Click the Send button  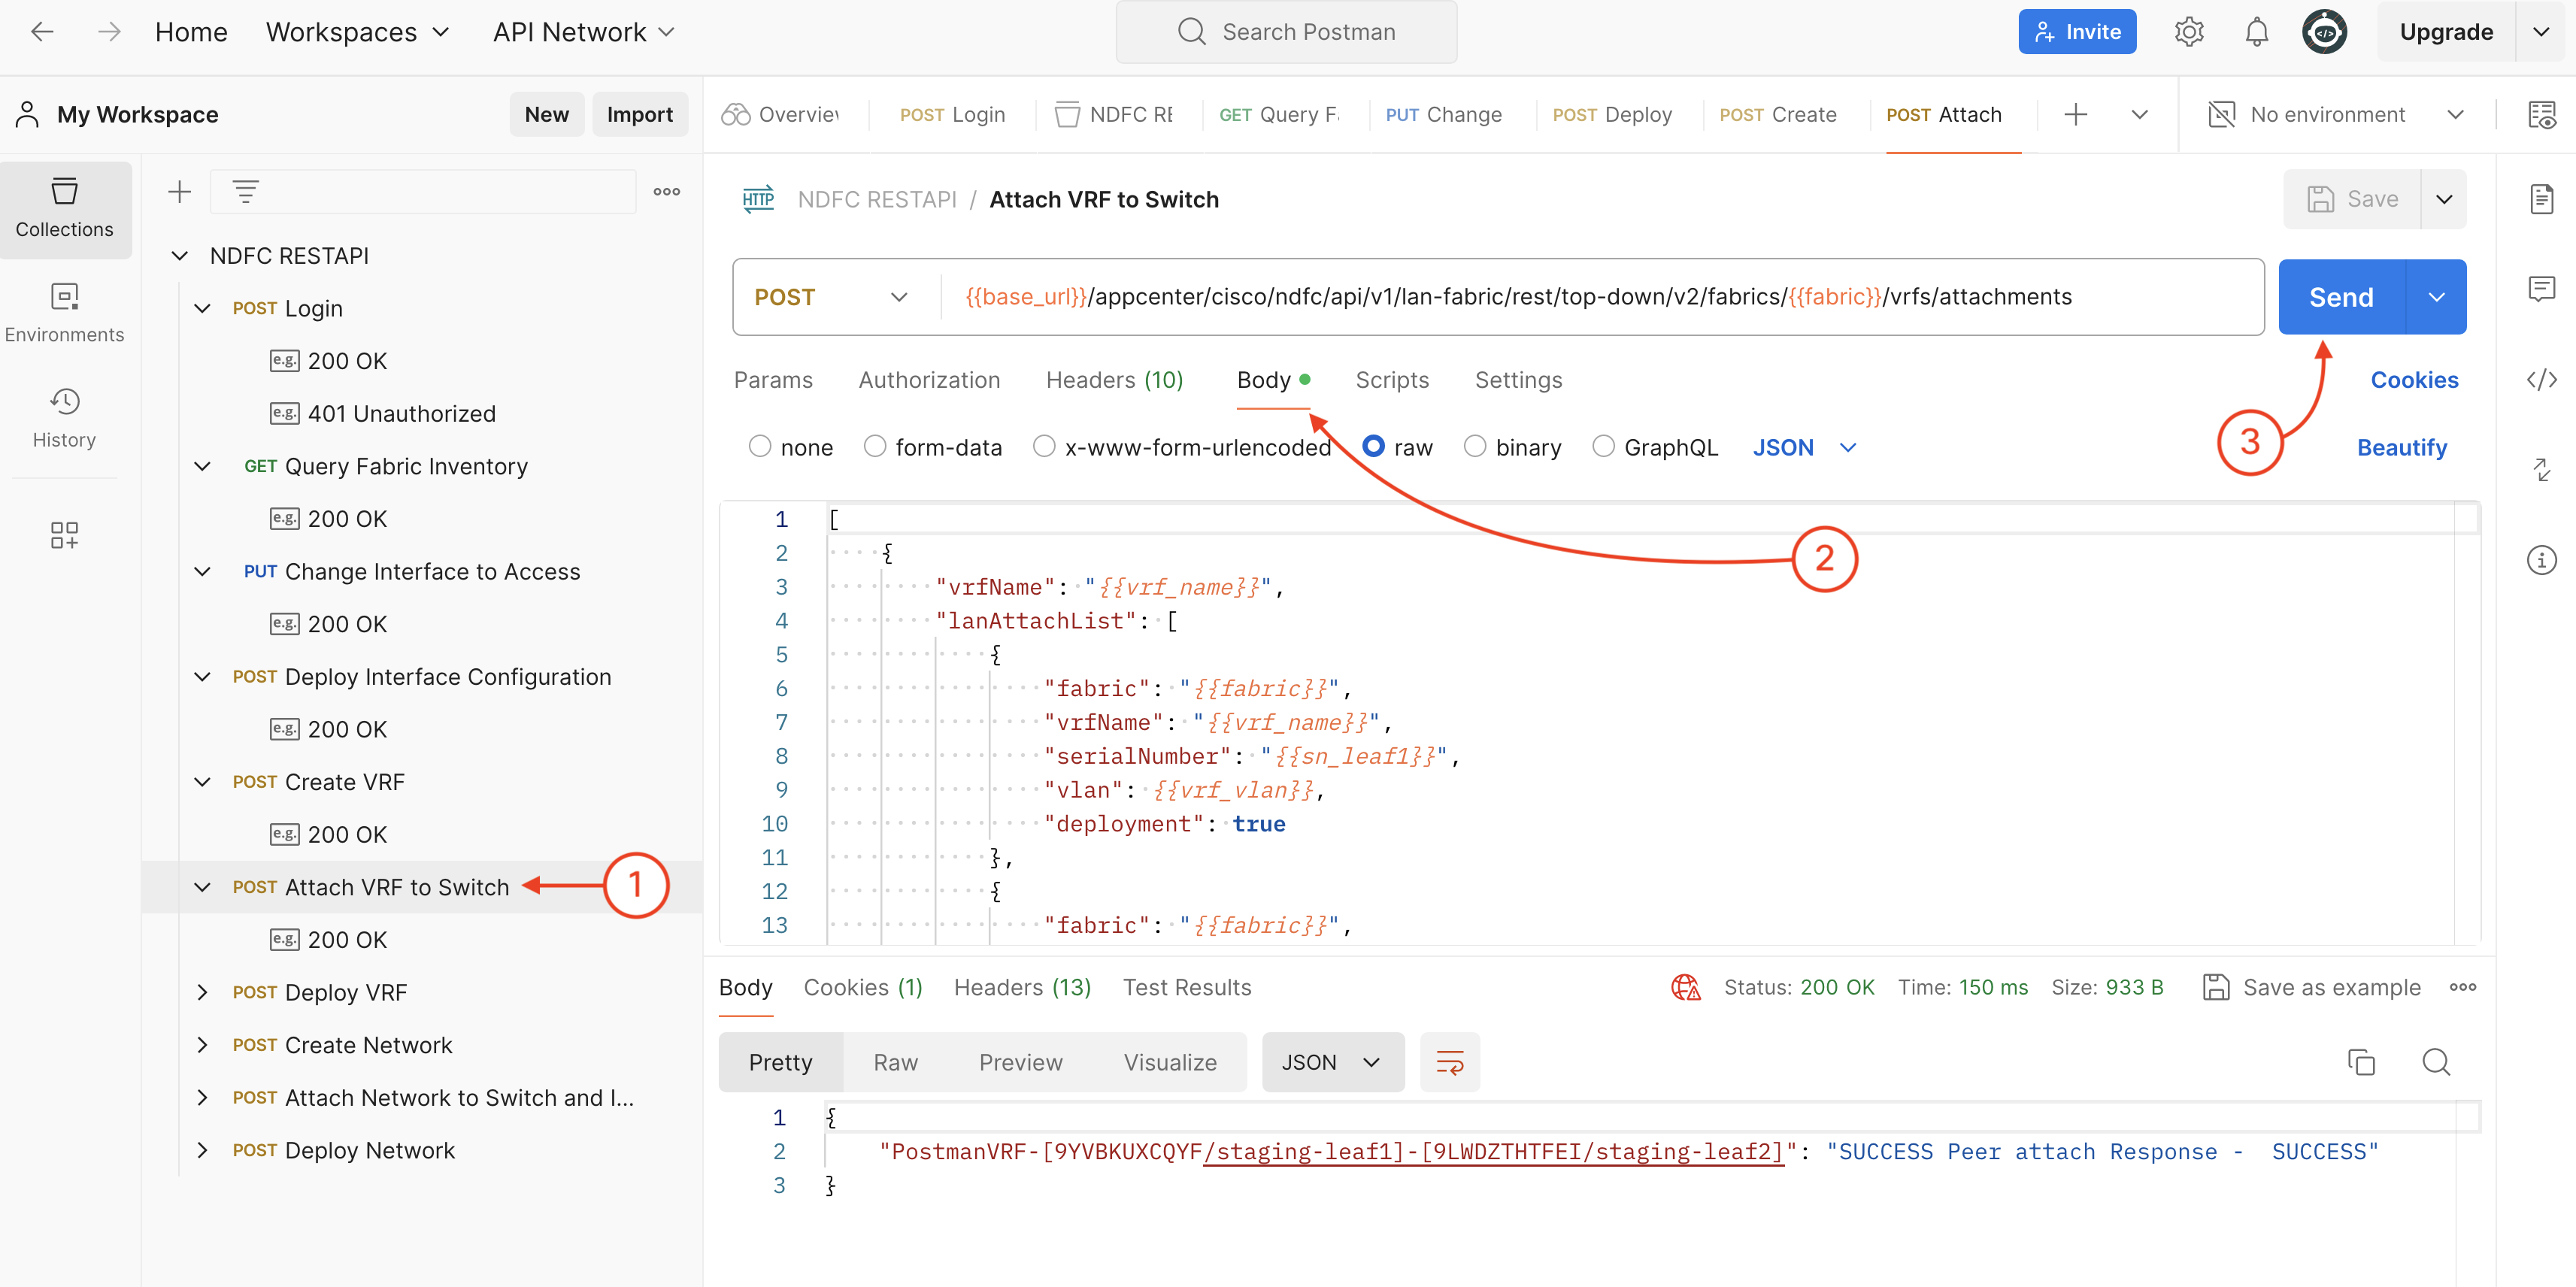(2341, 297)
